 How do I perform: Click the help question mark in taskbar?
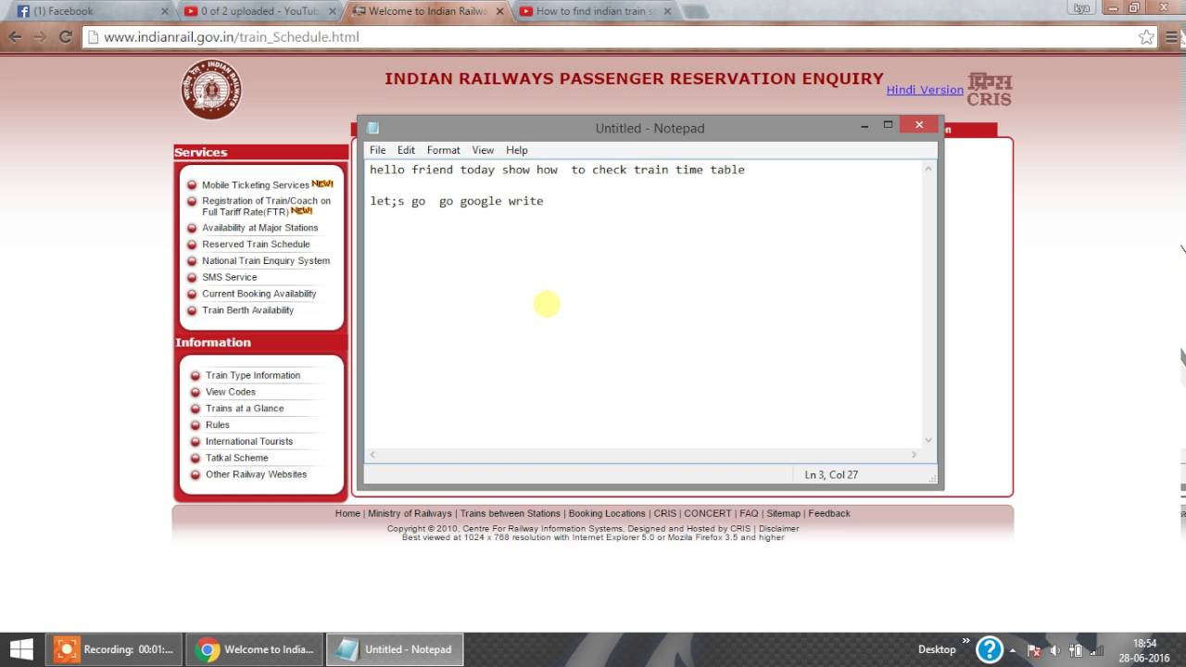pos(989,648)
